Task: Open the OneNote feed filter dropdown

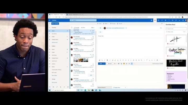Action: 185,32
